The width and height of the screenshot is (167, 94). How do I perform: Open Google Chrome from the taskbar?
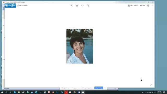pos(74,92)
